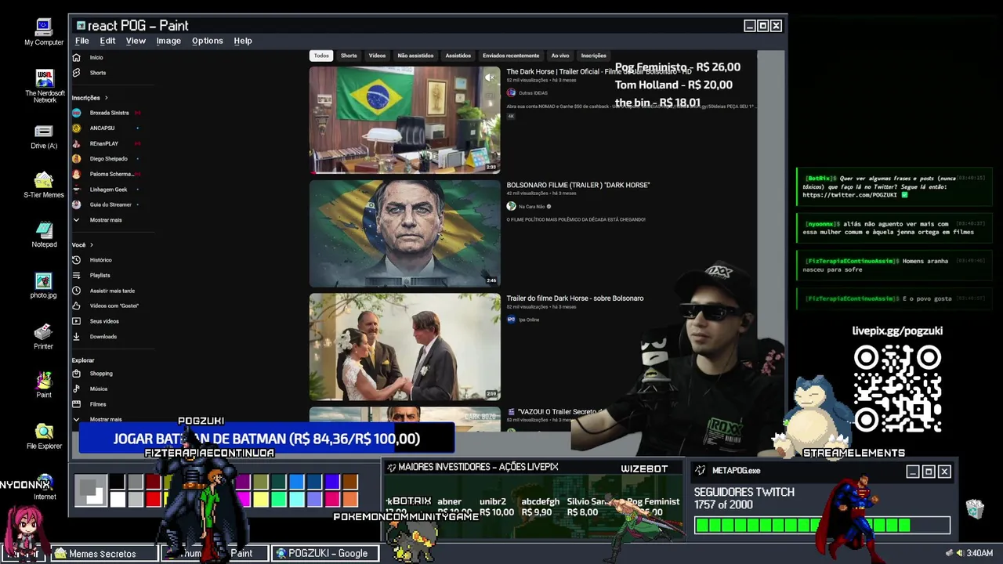The height and width of the screenshot is (564, 1003).
Task: Toggle mute on first video thumbnail
Action: [x=489, y=77]
